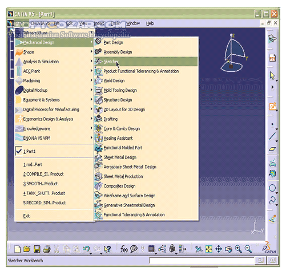Open the Window menu
This screenshot has height=280, width=282.
(x=133, y=23)
